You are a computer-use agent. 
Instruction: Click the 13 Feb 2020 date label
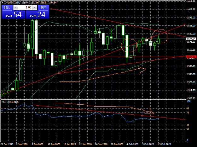pyautogui.click(x=165, y=144)
